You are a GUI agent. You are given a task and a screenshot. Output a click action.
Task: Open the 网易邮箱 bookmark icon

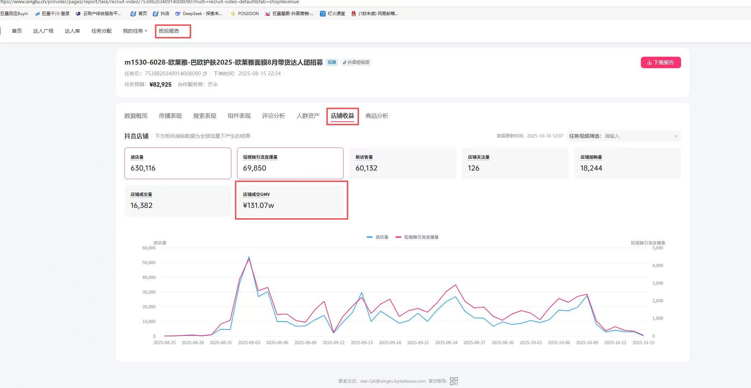pyautogui.click(x=354, y=14)
